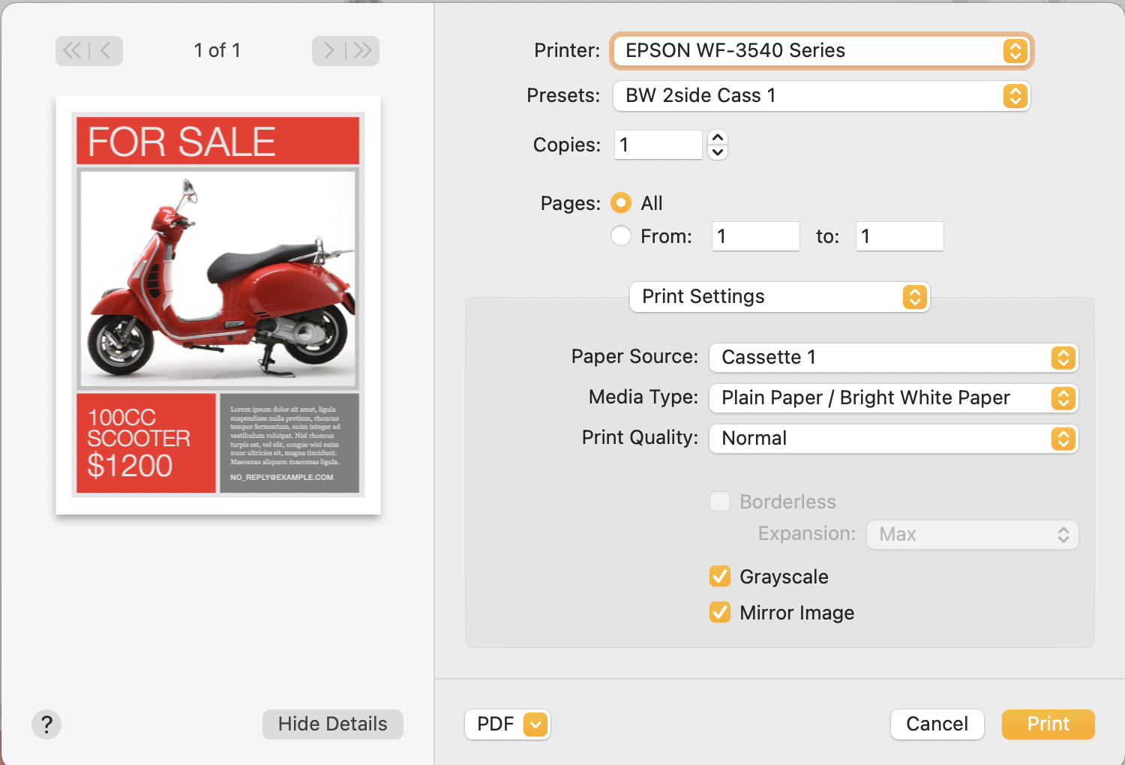Decrease copies with the down stepper arrow
Image resolution: width=1125 pixels, height=765 pixels.
pyautogui.click(x=718, y=152)
